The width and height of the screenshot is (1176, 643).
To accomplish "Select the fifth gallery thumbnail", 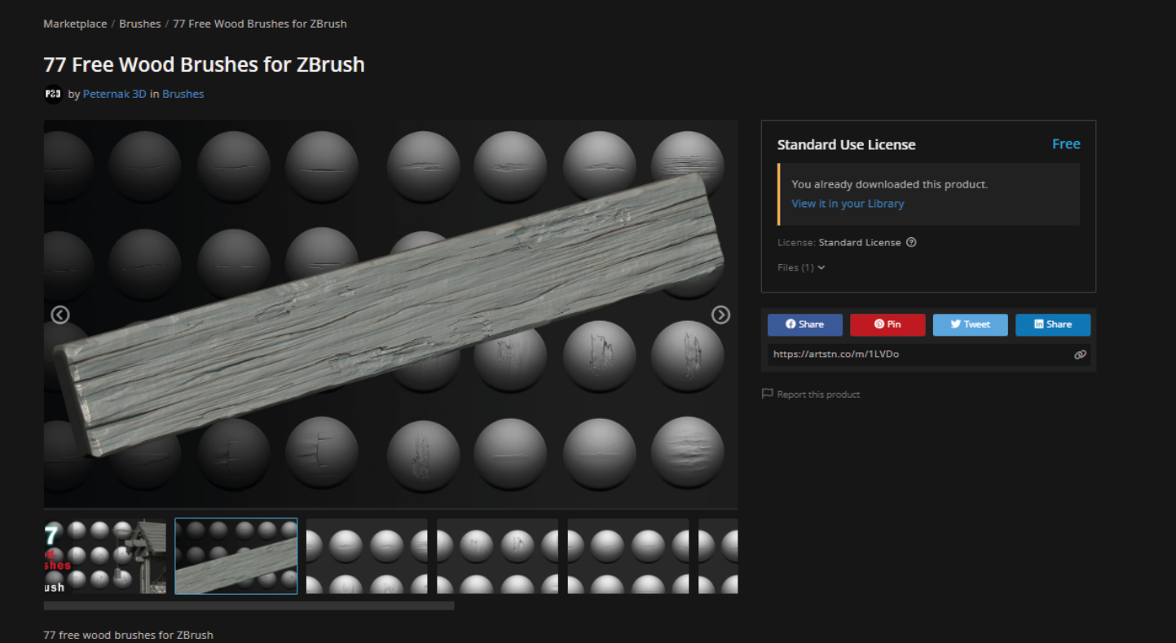I will [628, 556].
